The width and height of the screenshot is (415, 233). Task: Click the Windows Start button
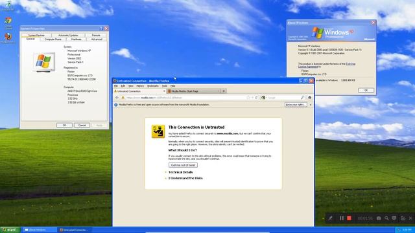(x=10, y=230)
